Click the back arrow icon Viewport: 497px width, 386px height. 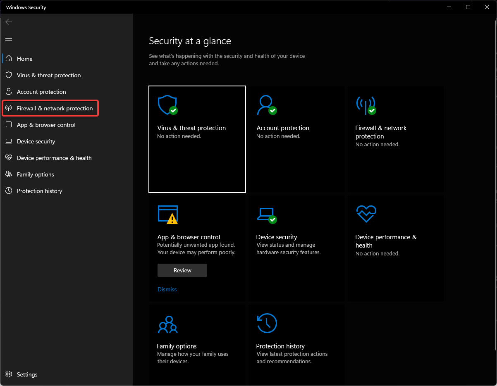tap(9, 22)
